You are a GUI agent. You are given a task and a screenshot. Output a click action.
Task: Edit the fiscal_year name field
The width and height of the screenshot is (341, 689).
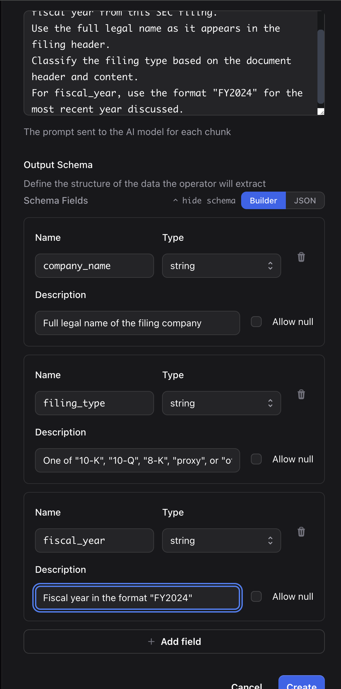coord(94,540)
